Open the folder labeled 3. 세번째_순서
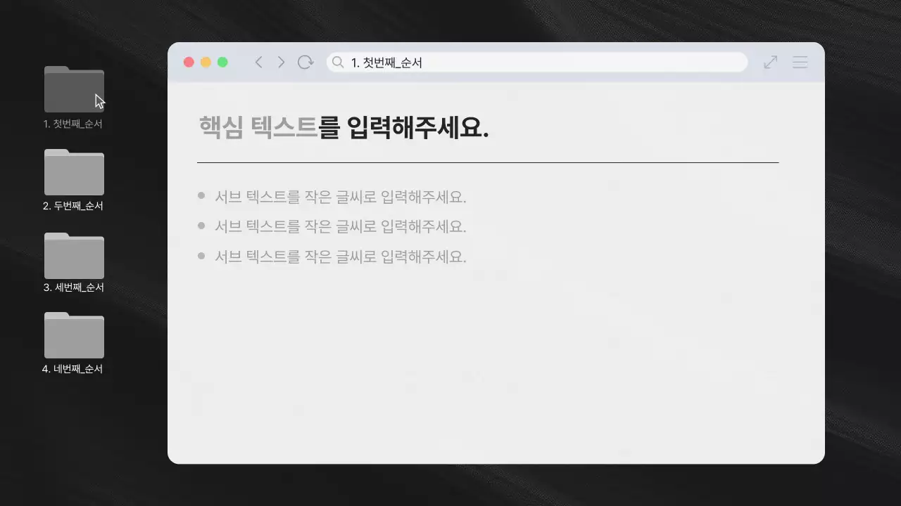 pos(74,254)
